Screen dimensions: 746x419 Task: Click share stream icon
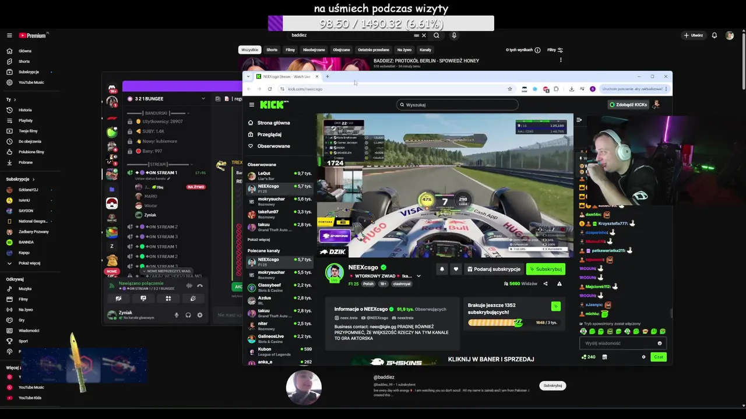click(546, 283)
